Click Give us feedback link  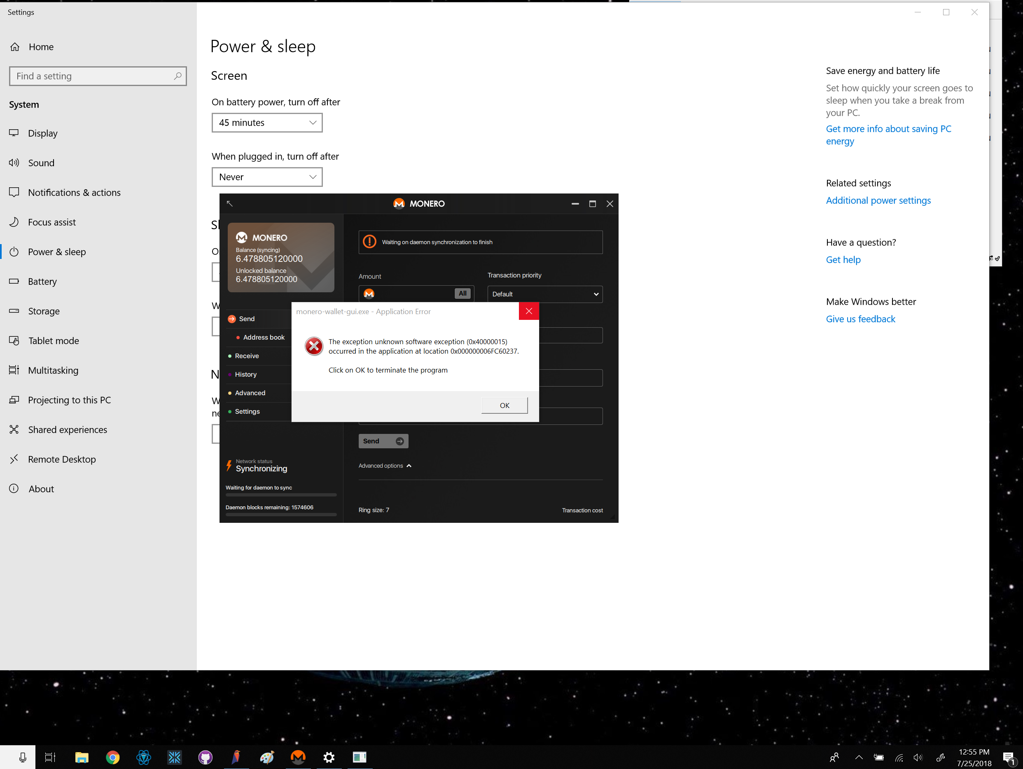[861, 319]
